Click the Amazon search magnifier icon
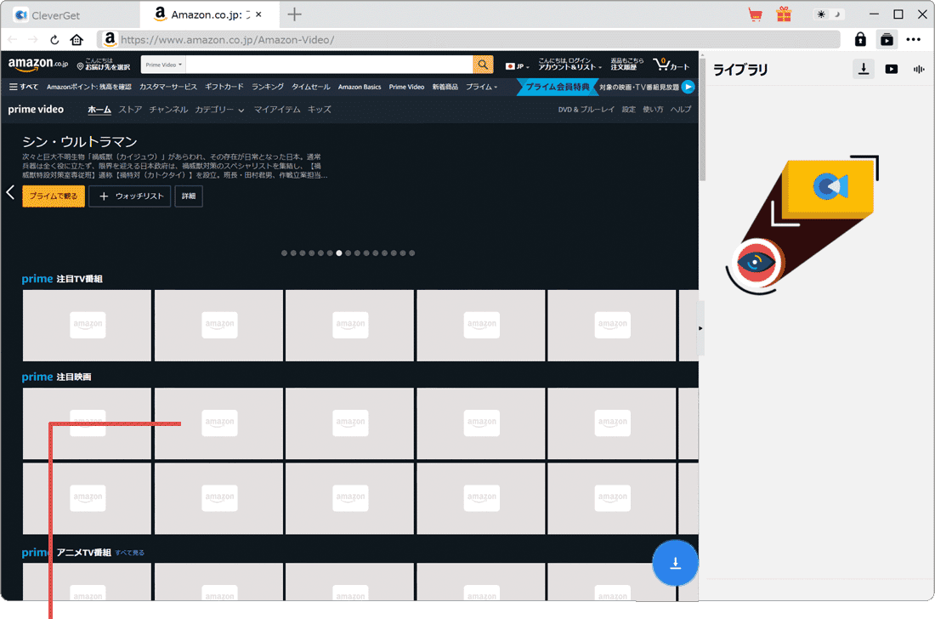This screenshot has height=619, width=935. tap(483, 64)
